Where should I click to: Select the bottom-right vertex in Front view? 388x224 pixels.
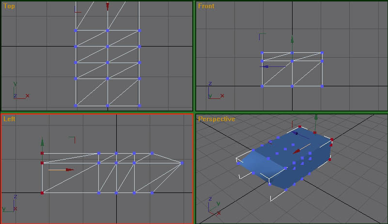(x=322, y=86)
